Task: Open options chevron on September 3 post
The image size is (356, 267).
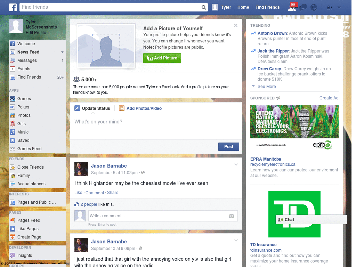Action: click(236, 241)
